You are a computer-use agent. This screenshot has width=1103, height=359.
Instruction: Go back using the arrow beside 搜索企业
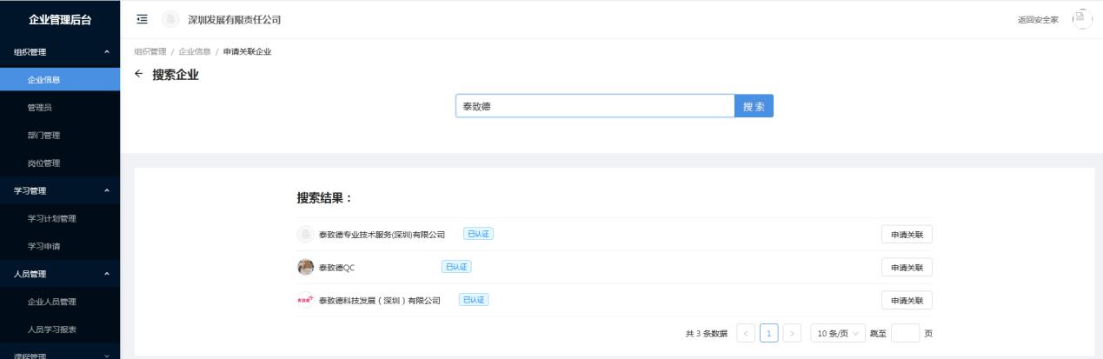140,75
